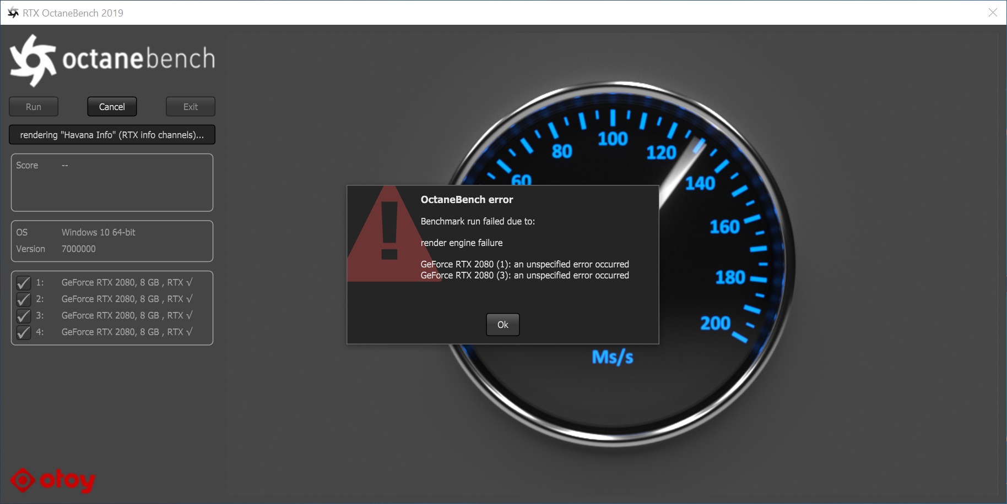The height and width of the screenshot is (504, 1007).
Task: Click the Exit button
Action: pyautogui.click(x=191, y=107)
